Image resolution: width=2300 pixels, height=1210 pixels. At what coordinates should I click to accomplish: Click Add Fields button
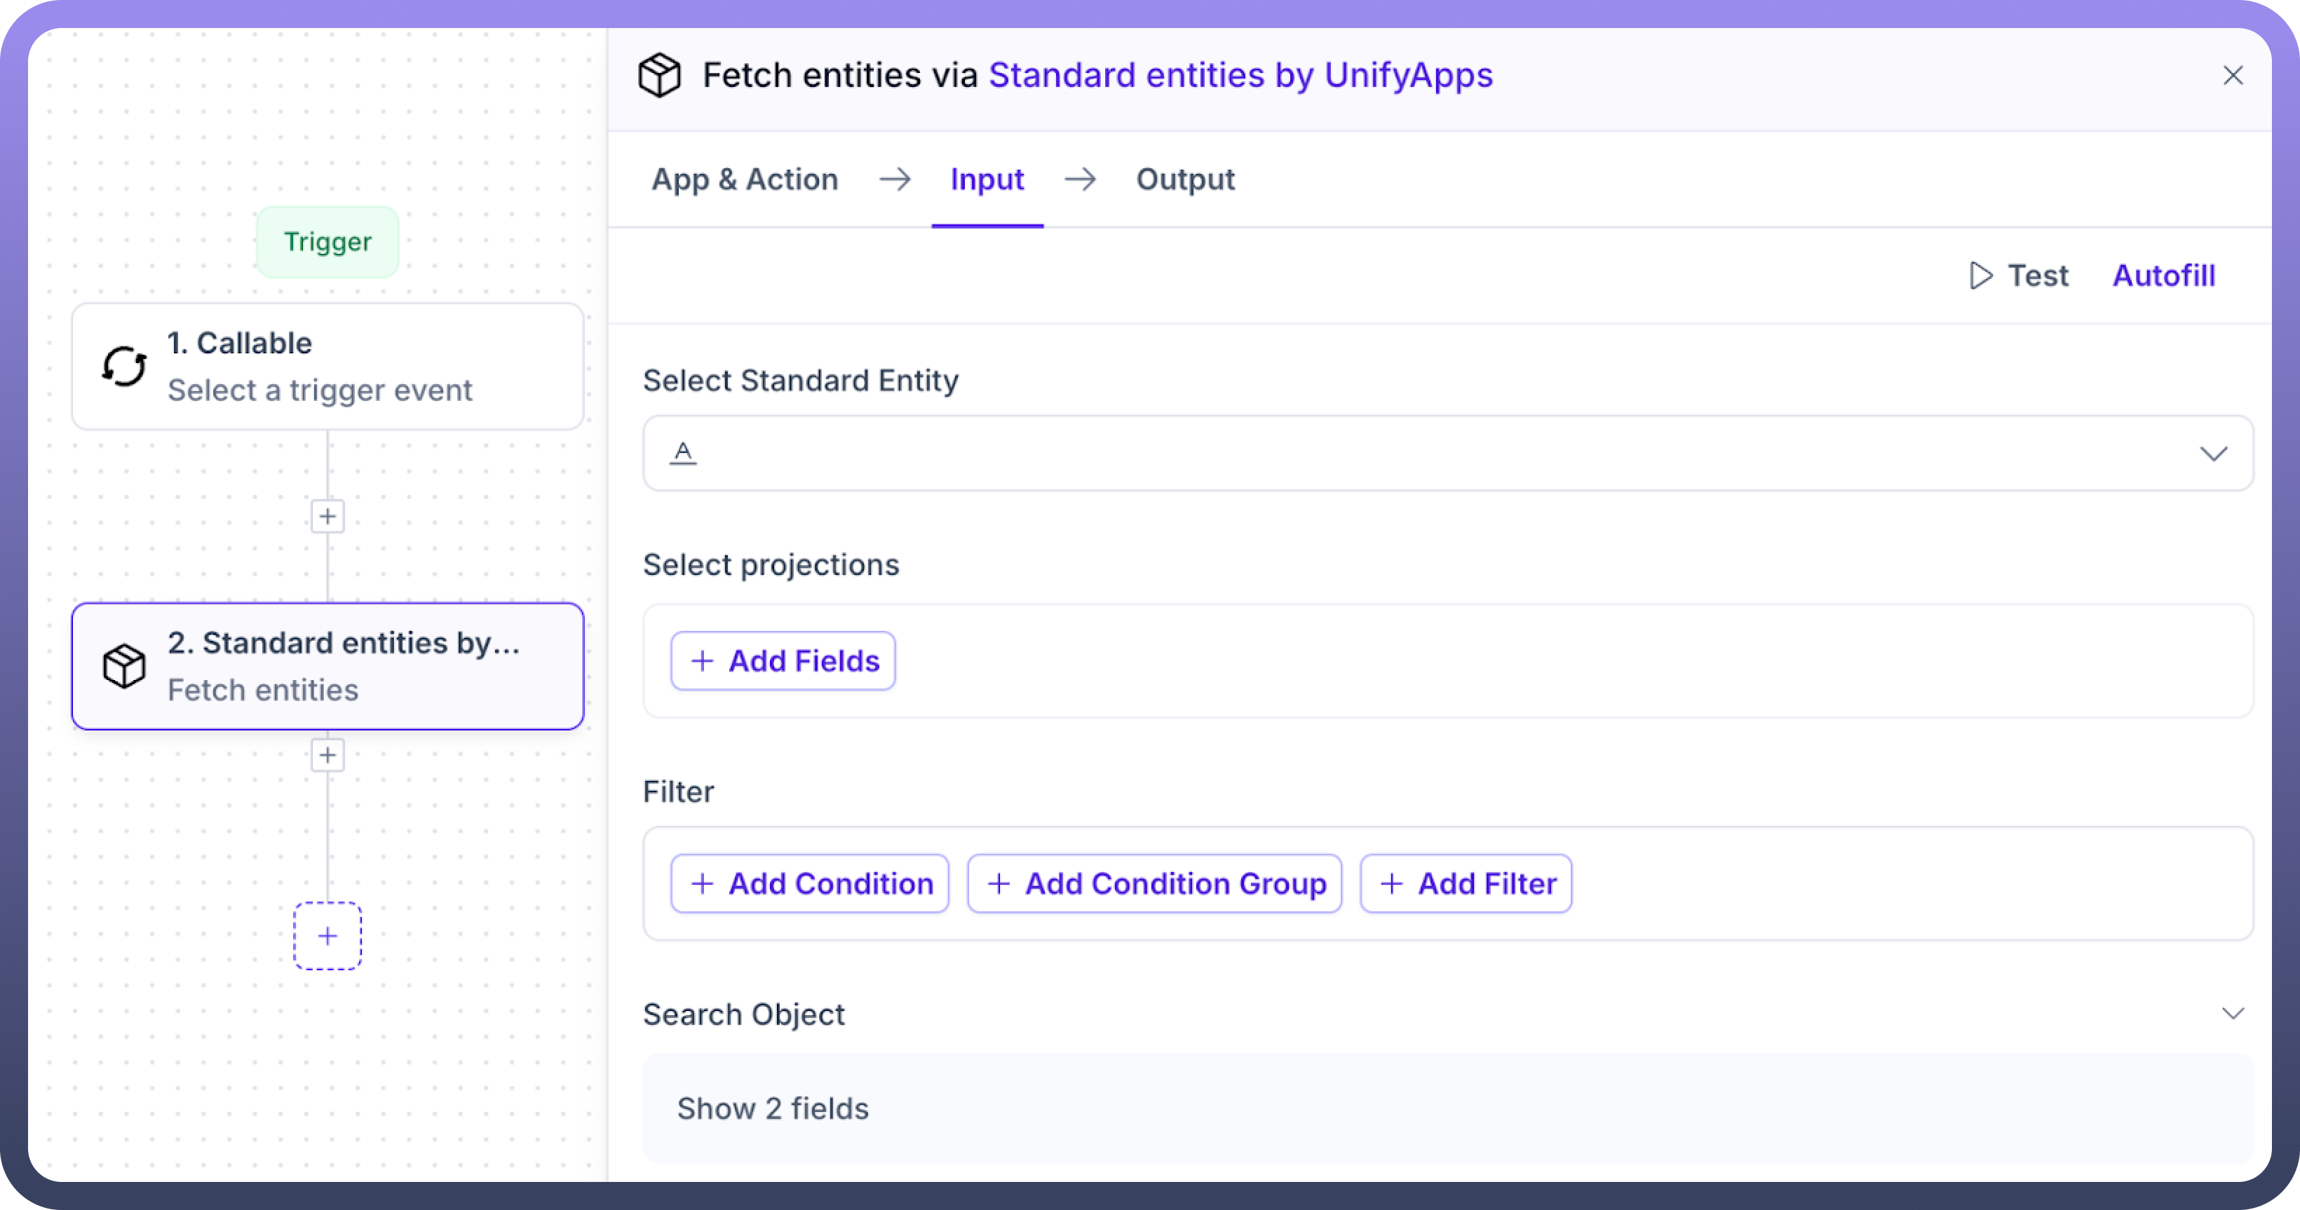click(x=783, y=661)
